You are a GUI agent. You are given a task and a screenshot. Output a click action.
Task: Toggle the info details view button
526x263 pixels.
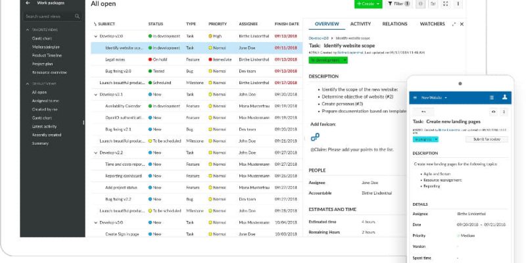(x=421, y=4)
